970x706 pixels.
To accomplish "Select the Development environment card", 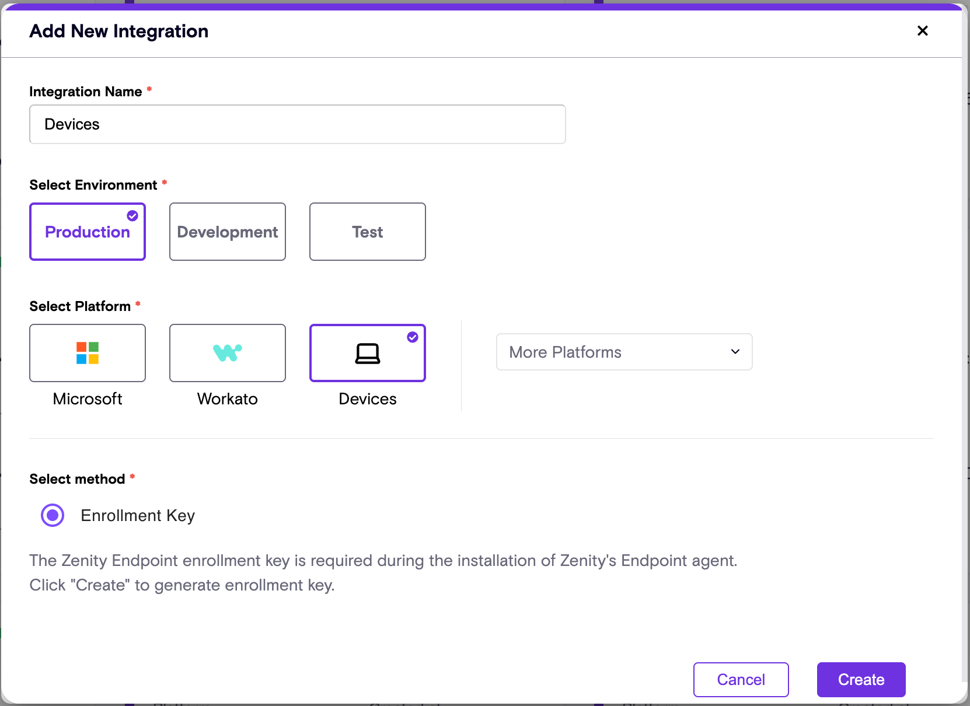I will click(x=227, y=232).
